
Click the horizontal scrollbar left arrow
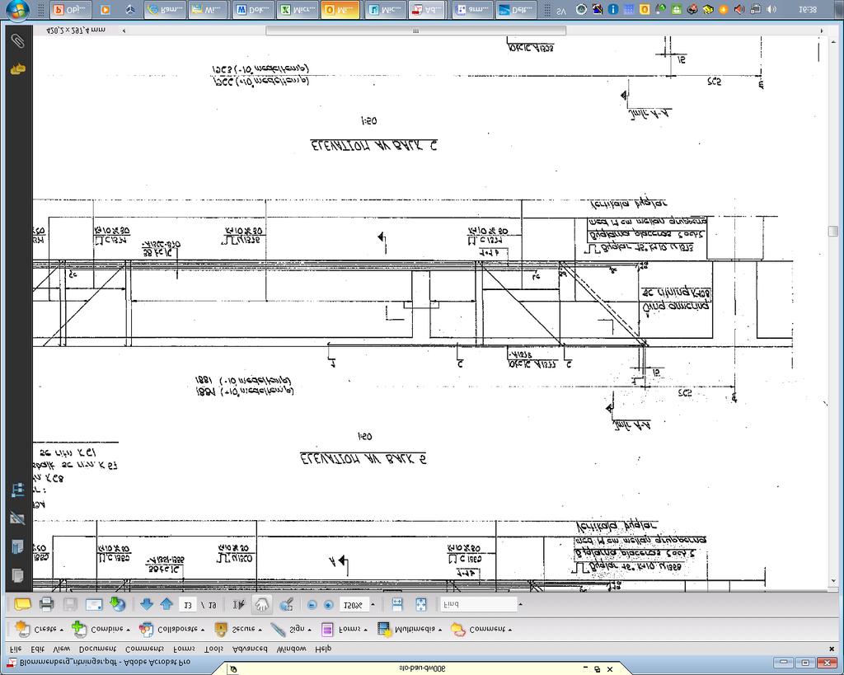[x=124, y=30]
